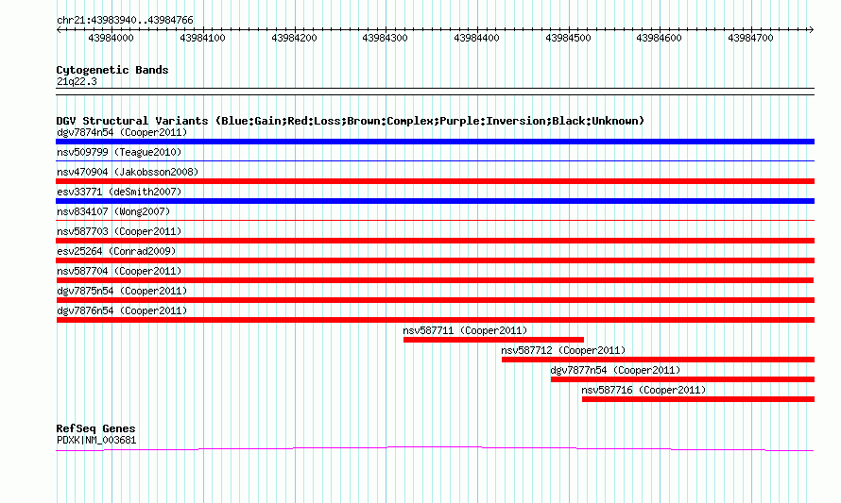Open the dgv7875n54 (Cooper2011) label

point(122,291)
